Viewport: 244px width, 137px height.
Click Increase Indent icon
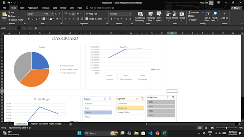(82, 19)
